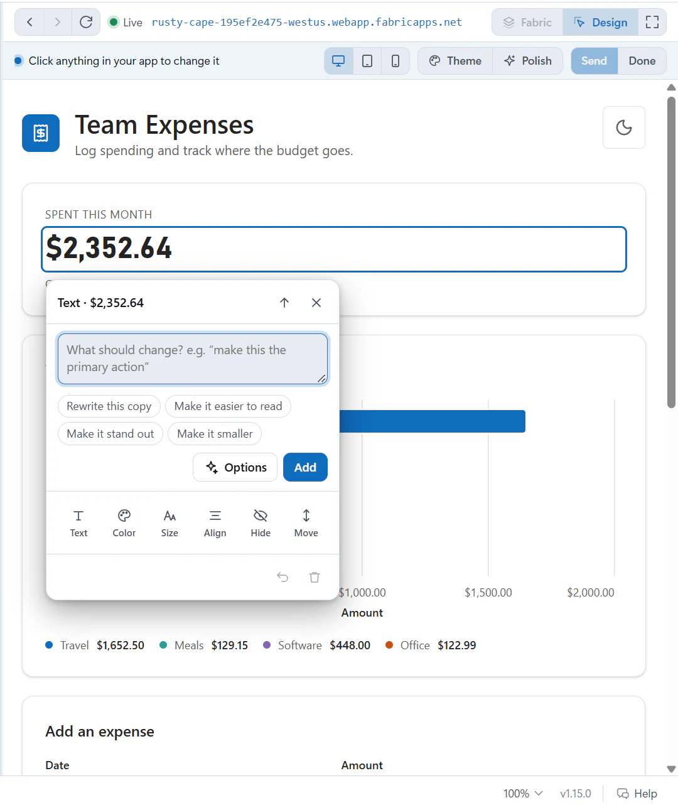The height and width of the screenshot is (810, 678).
Task: Switch to tablet preview size
Action: point(367,61)
